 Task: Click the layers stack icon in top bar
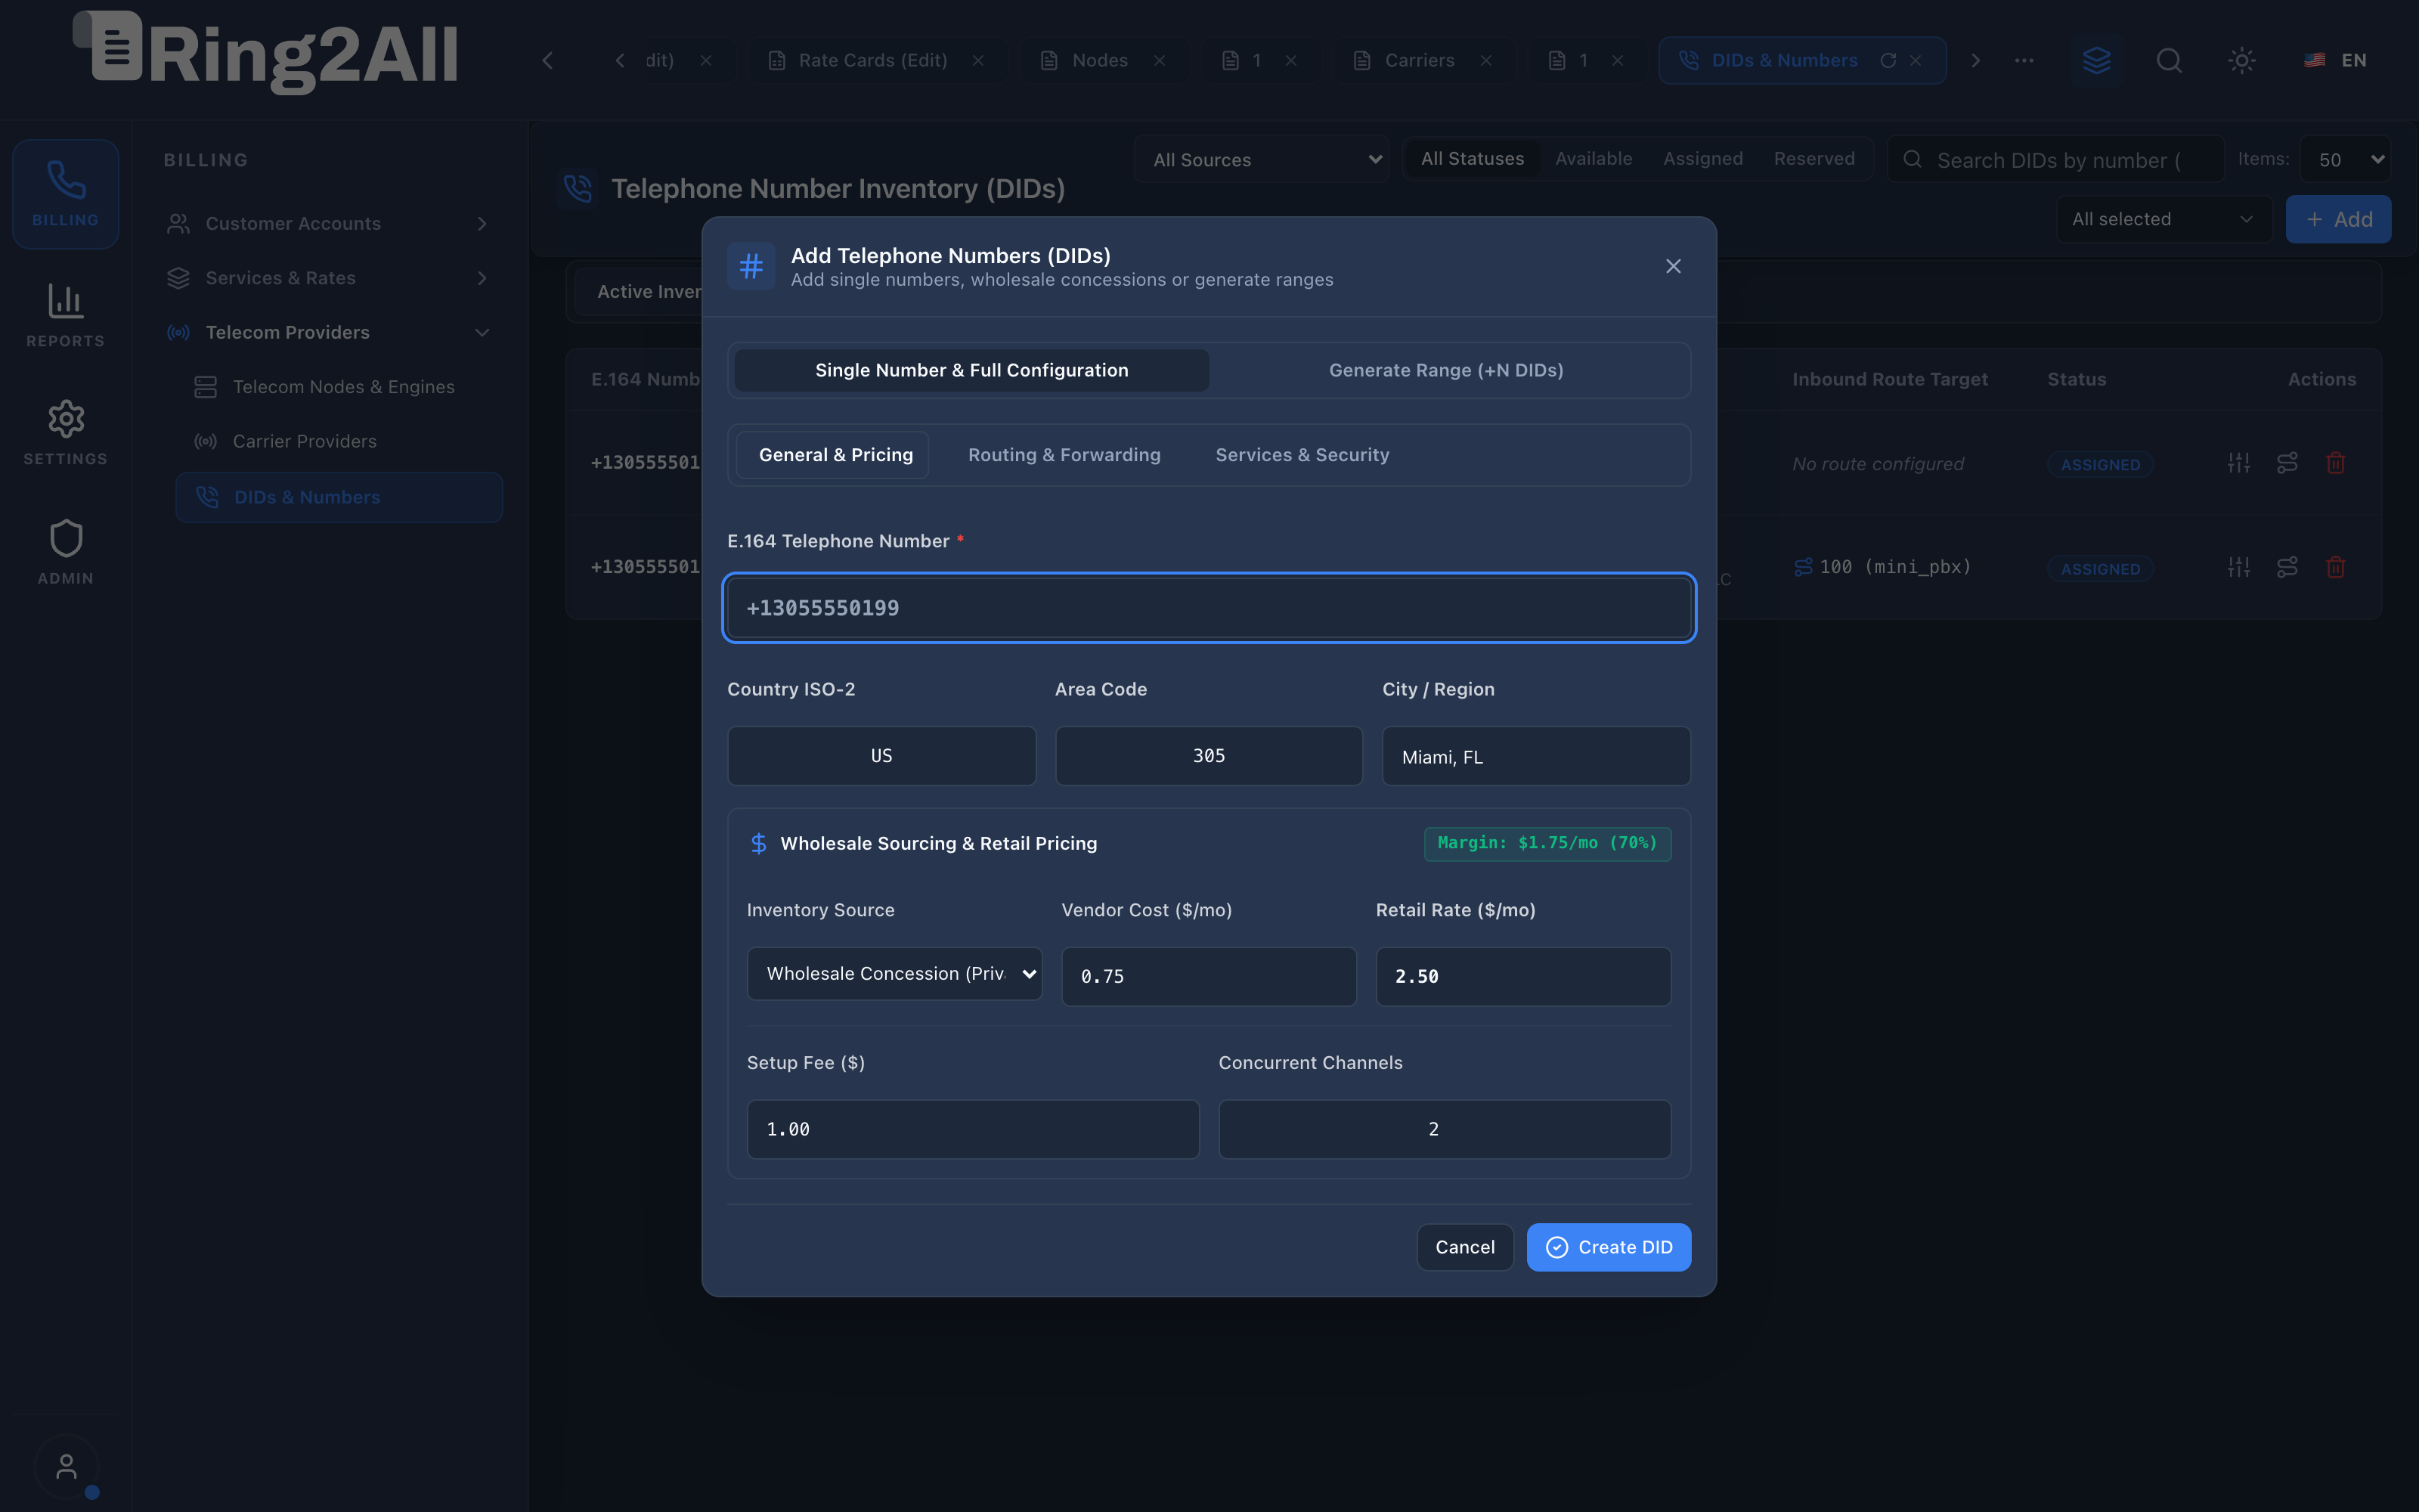pos(2096,60)
